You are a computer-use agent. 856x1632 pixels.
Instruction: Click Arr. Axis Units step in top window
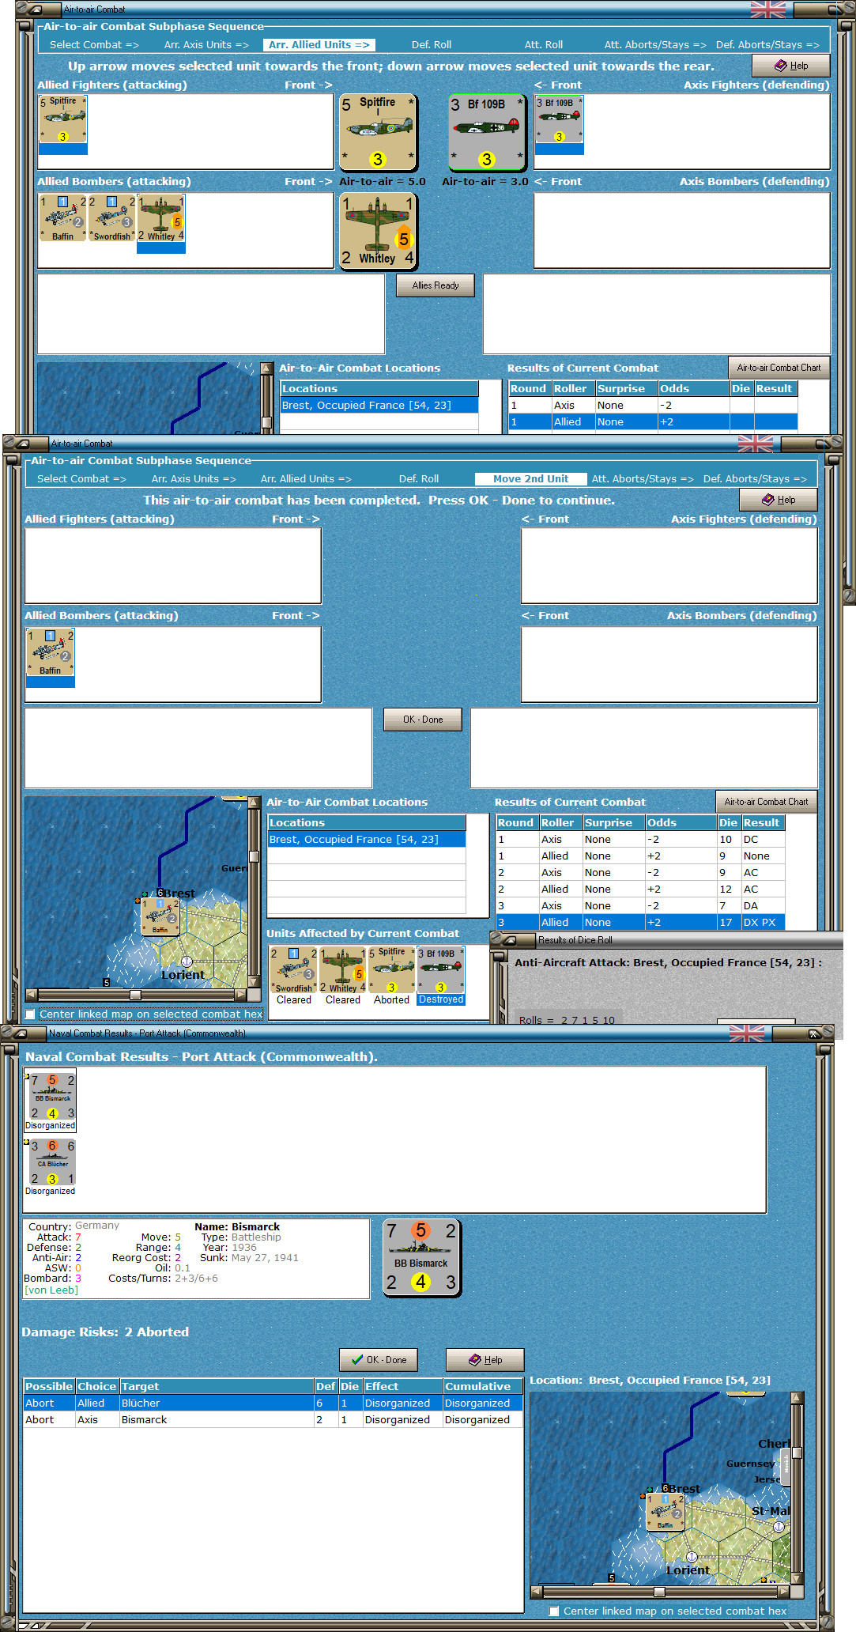point(206,45)
